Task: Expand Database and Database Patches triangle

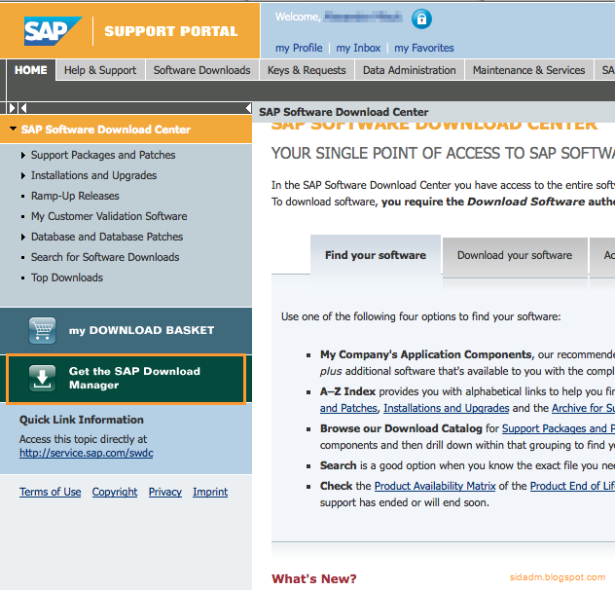Action: point(23,238)
